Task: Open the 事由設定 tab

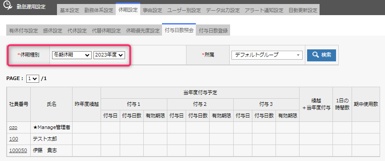Action: pyautogui.click(x=153, y=10)
